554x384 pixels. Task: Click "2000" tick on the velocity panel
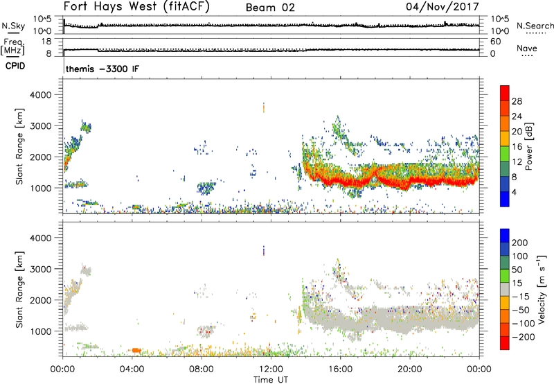[x=40, y=300]
